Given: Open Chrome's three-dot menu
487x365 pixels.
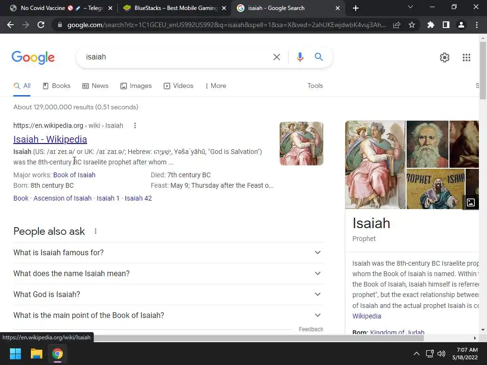Looking at the screenshot, I should (x=477, y=25).
